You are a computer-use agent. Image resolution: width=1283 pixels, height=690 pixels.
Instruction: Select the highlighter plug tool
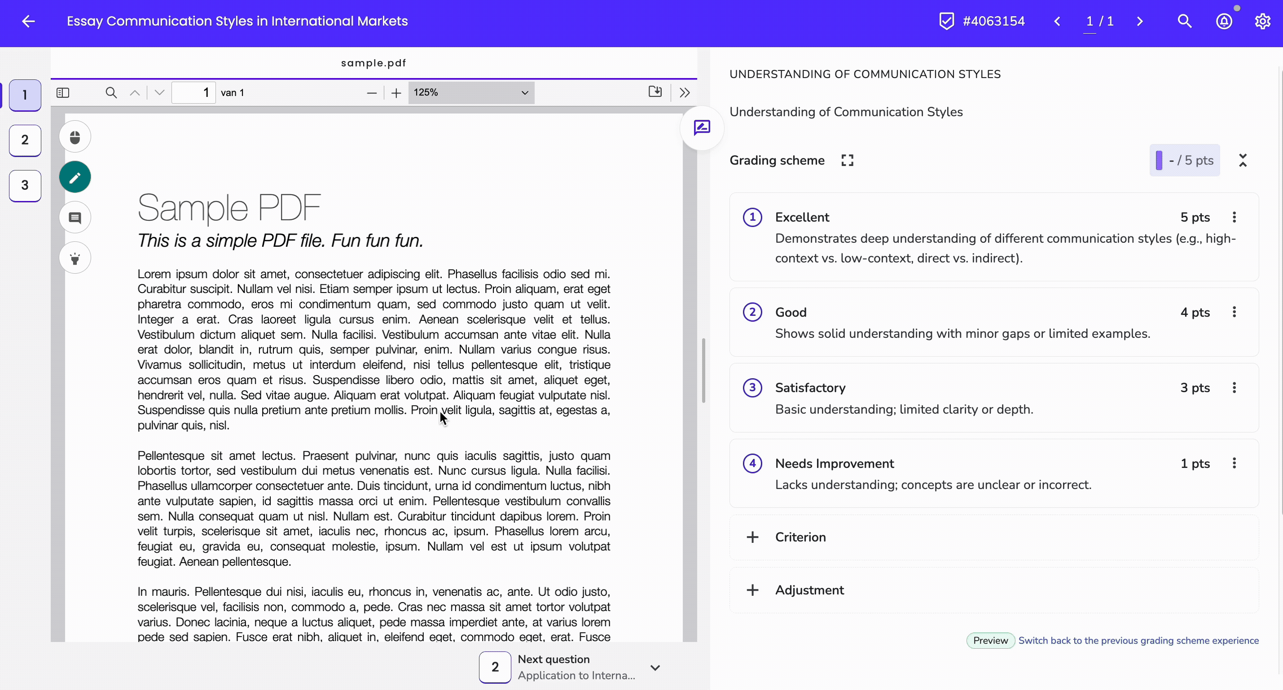(x=75, y=258)
